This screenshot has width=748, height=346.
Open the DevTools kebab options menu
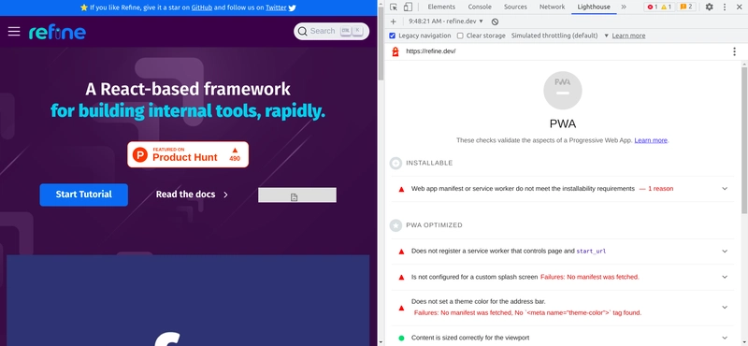pos(725,7)
